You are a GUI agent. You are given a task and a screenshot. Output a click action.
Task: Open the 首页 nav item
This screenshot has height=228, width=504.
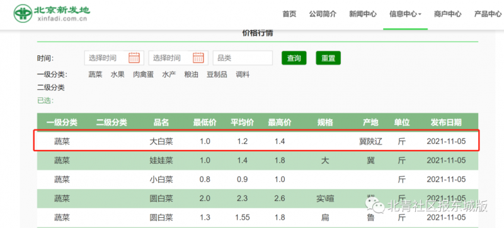289,14
